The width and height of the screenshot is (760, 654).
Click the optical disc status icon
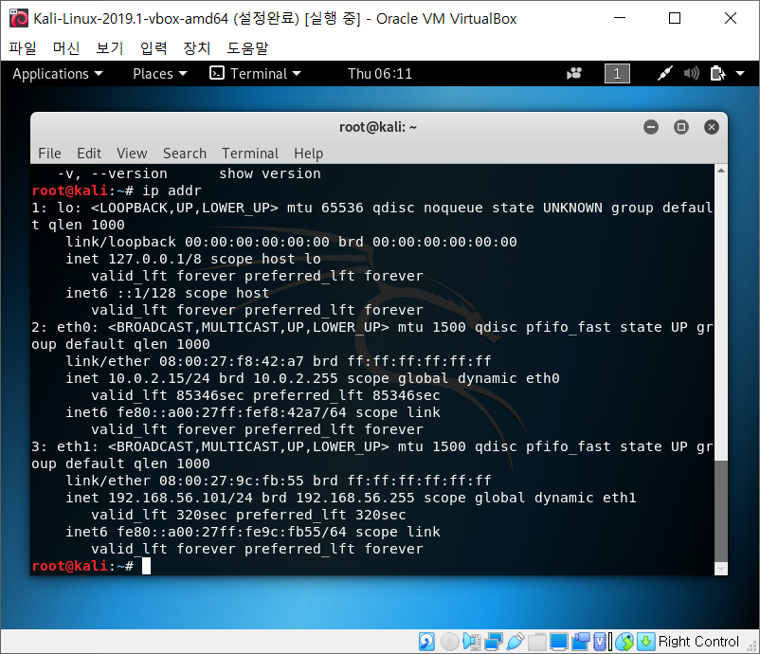(x=449, y=642)
